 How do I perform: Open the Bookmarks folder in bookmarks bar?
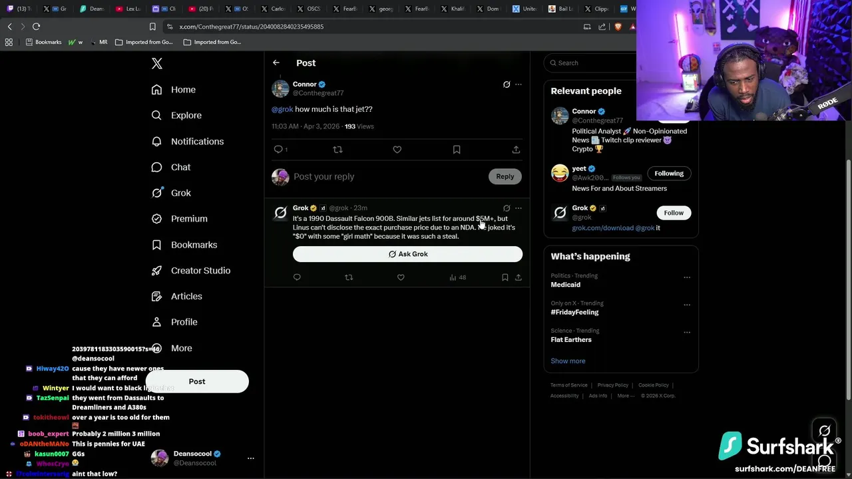point(43,42)
